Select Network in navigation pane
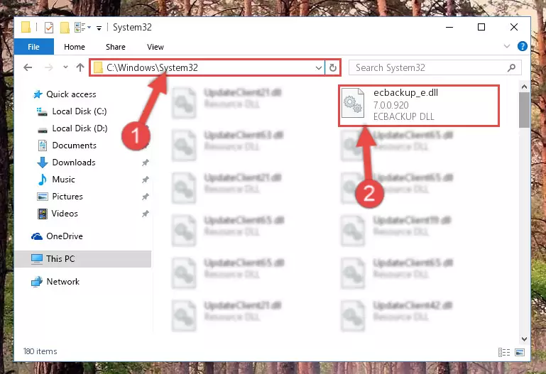This screenshot has height=374, width=546. pos(55,282)
